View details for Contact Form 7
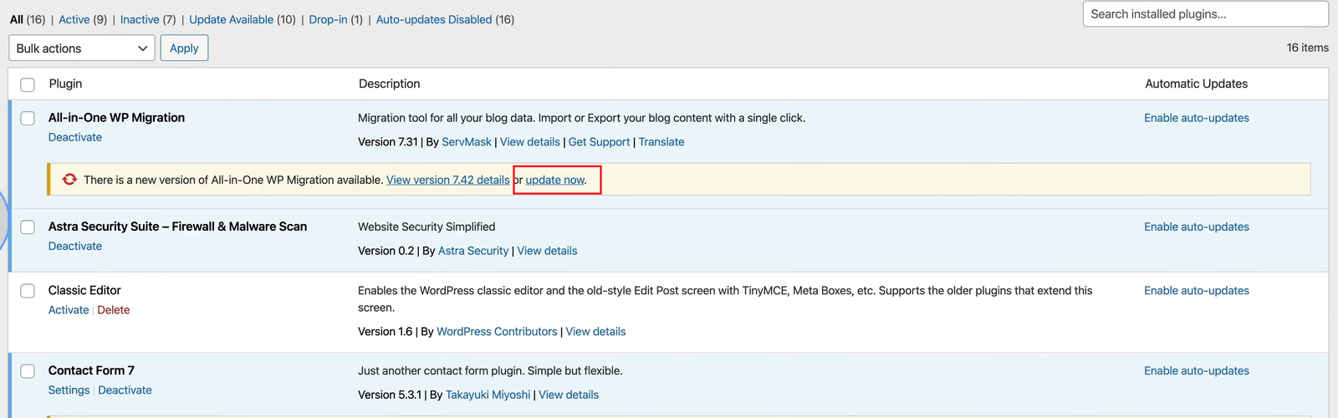 [569, 395]
